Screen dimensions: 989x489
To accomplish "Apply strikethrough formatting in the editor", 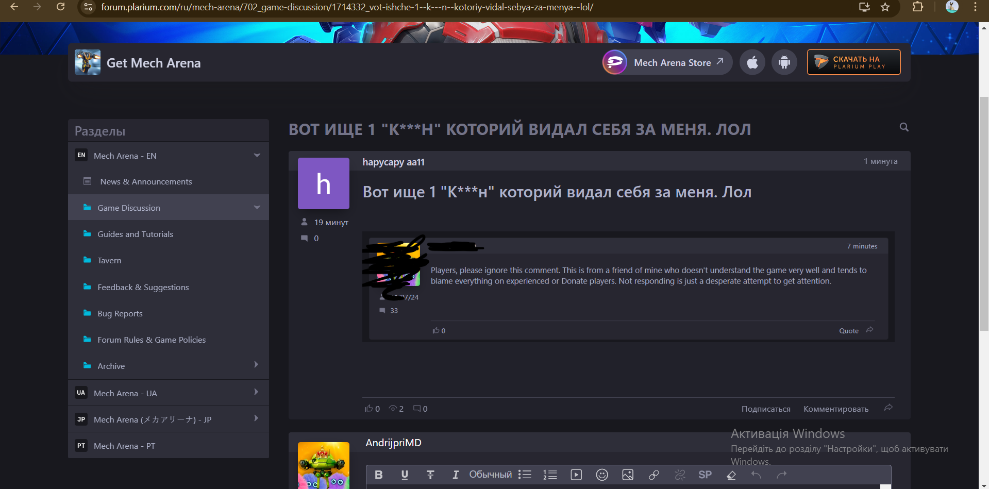I will 430,475.
